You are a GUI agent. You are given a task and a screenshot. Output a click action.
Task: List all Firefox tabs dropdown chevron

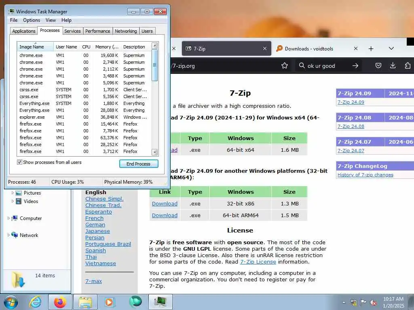[x=391, y=48]
